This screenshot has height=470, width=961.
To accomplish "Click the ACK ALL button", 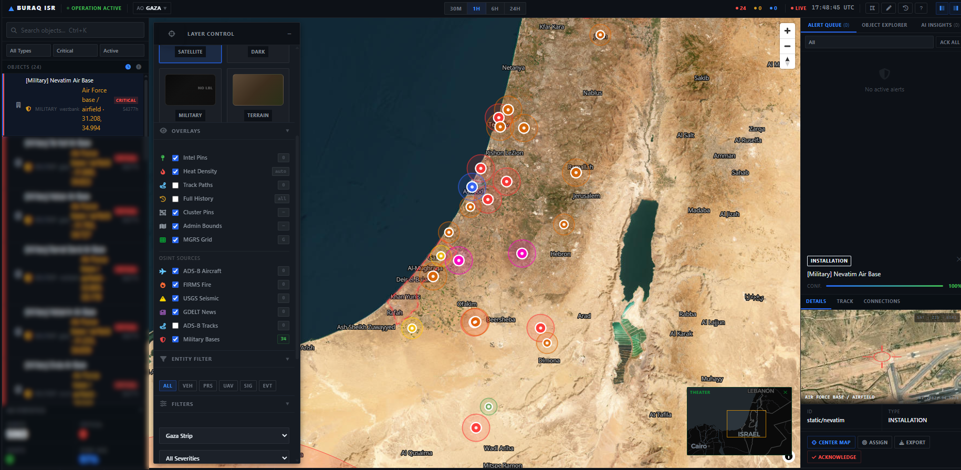I will click(948, 42).
